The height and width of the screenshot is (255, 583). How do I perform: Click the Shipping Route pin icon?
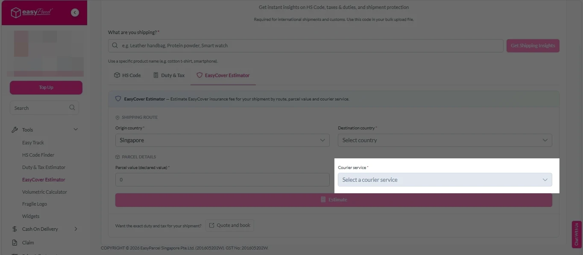(x=117, y=117)
